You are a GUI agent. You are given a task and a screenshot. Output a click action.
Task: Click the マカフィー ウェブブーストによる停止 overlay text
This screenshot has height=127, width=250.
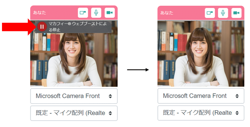click(x=78, y=27)
